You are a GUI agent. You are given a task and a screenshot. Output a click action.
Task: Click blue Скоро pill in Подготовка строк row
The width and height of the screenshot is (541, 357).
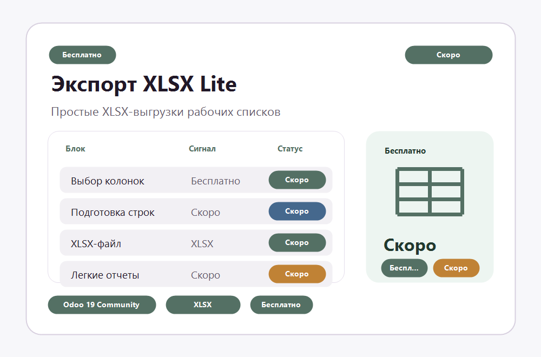pyautogui.click(x=297, y=211)
